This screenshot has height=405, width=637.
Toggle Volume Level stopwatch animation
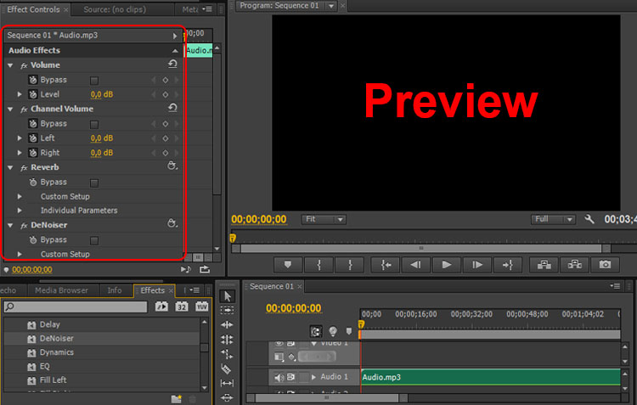point(33,94)
